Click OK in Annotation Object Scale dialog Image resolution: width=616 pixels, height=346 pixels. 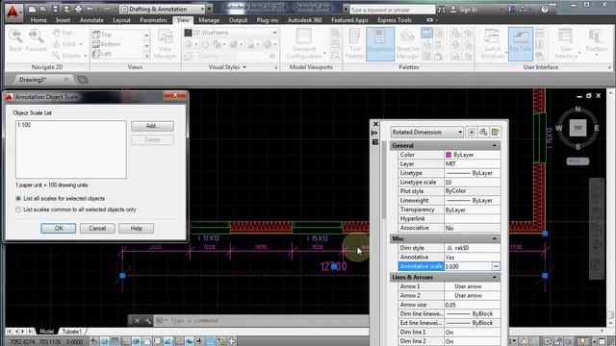pos(58,229)
